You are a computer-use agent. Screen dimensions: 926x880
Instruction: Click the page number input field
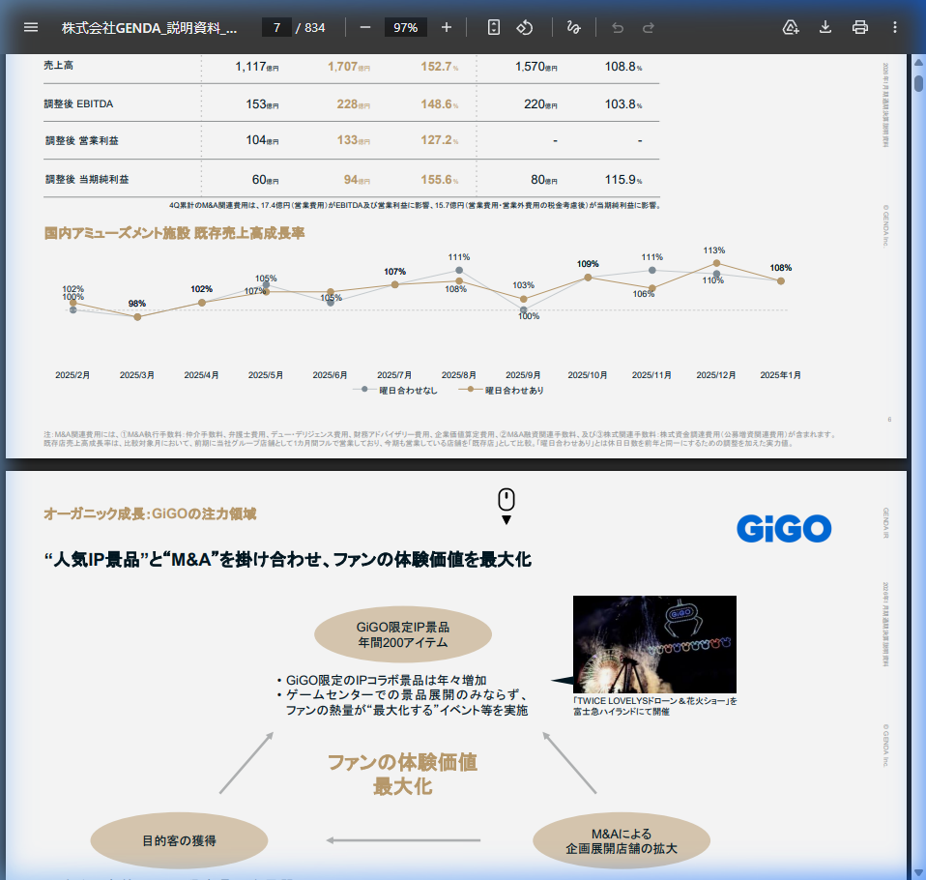(276, 27)
